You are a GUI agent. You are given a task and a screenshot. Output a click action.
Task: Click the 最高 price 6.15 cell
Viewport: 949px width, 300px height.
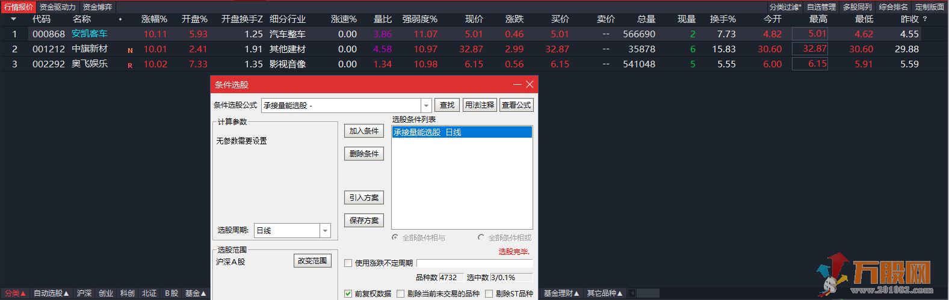810,64
